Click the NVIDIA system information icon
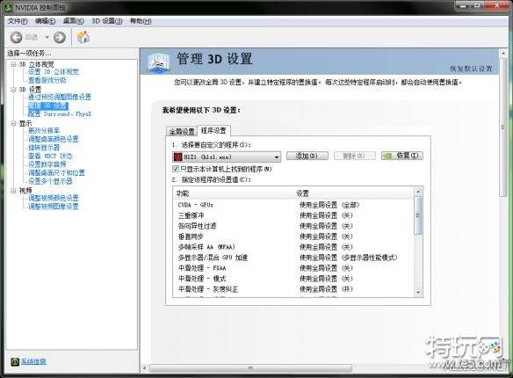 point(15,361)
